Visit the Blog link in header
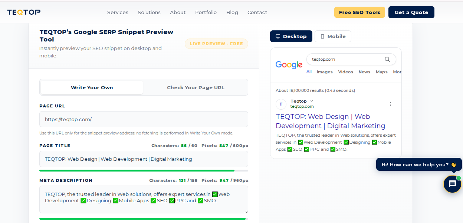463x223 pixels. tap(232, 12)
